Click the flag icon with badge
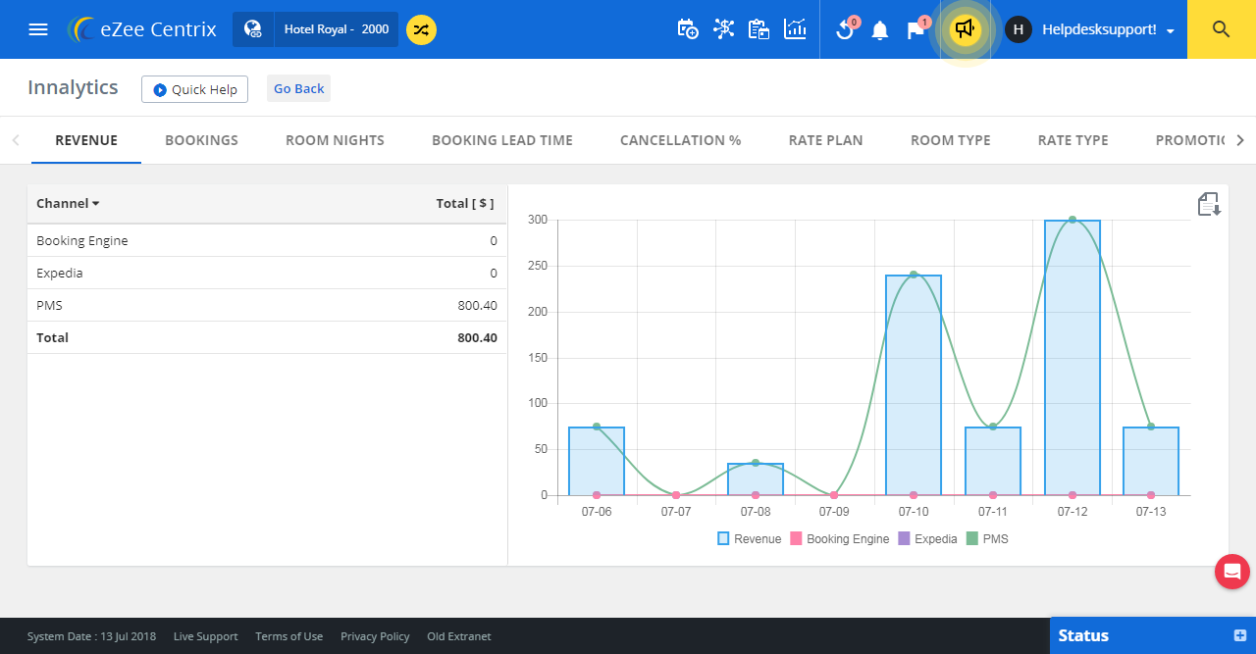This screenshot has height=654, width=1256. pyautogui.click(x=916, y=29)
